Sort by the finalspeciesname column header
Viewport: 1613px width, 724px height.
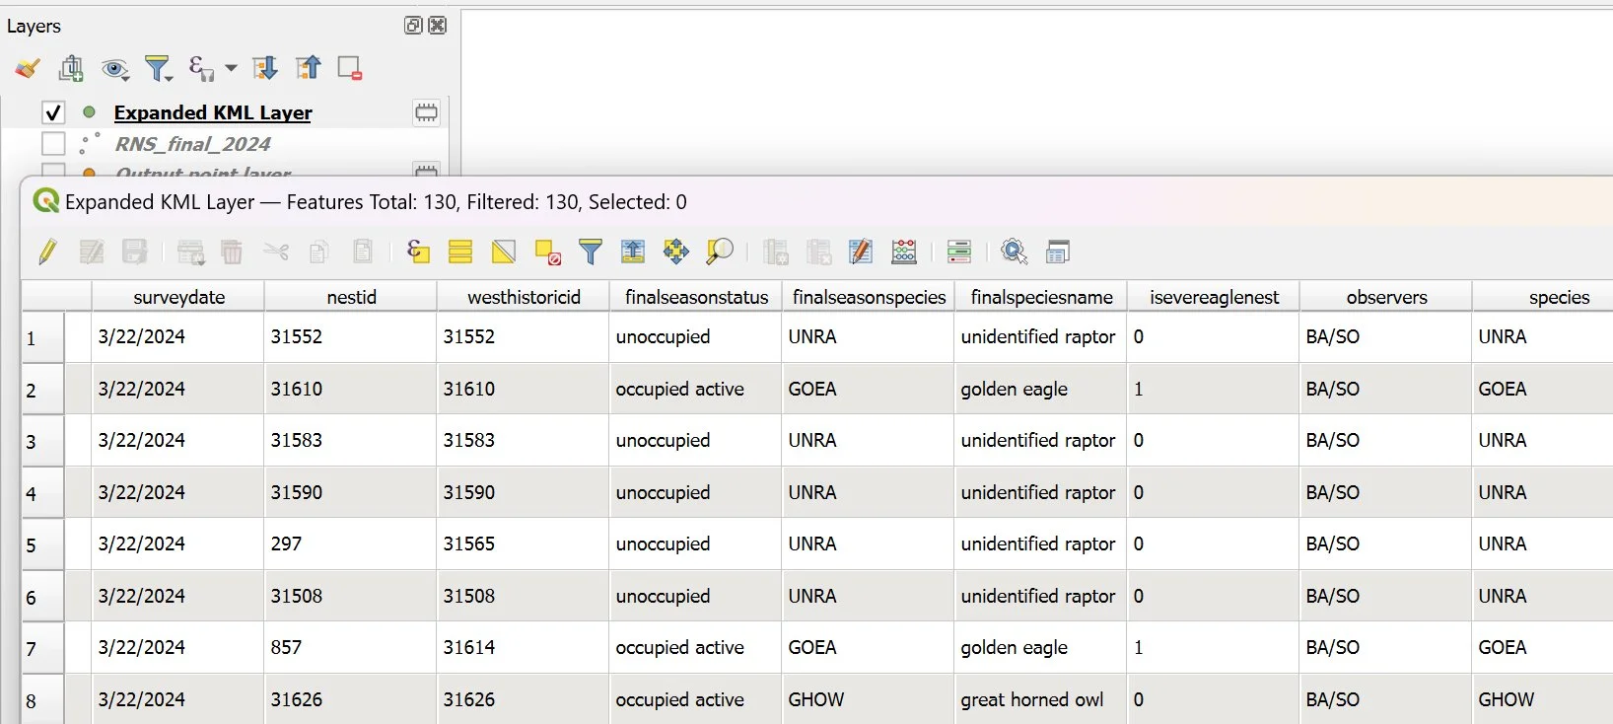[1041, 297]
